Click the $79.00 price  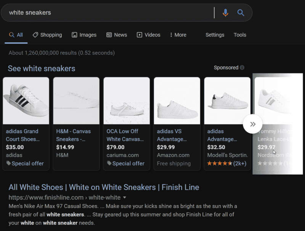[x=116, y=147]
